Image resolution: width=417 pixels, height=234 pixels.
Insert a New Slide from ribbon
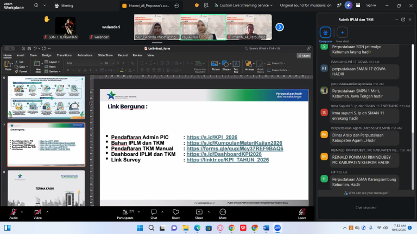point(38,66)
